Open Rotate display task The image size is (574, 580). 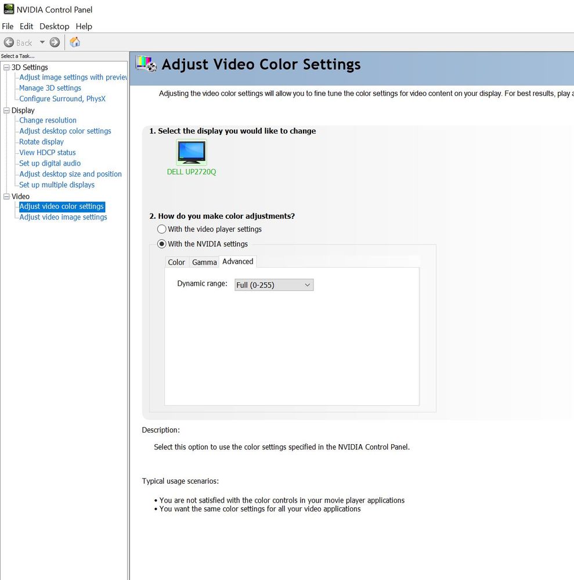[41, 142]
